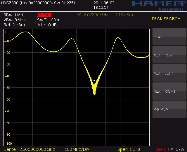This screenshot has height=152, width=187.
Task: Select the VBW 3 MHz setting
Action: pos(14,20)
